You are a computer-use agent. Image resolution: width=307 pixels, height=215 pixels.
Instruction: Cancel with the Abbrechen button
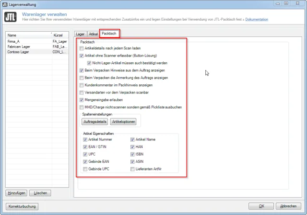pyautogui.click(x=288, y=206)
